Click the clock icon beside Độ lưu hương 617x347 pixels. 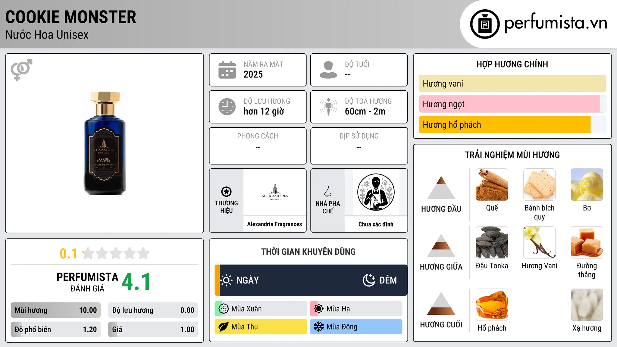point(227,107)
